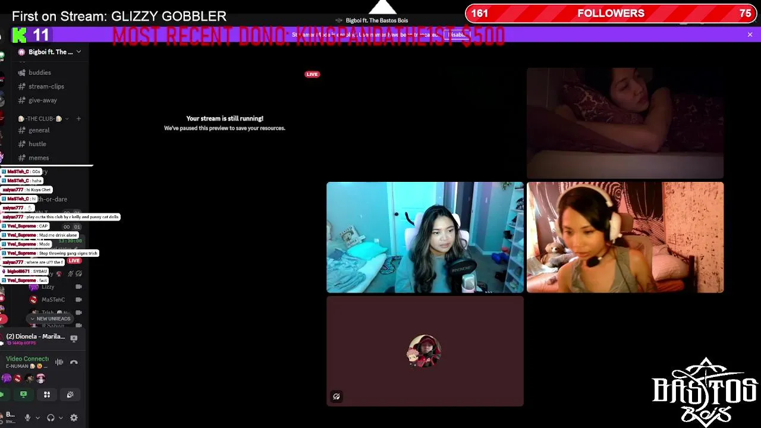
Task: Jump to NEW UNREADS
Action: click(50, 319)
